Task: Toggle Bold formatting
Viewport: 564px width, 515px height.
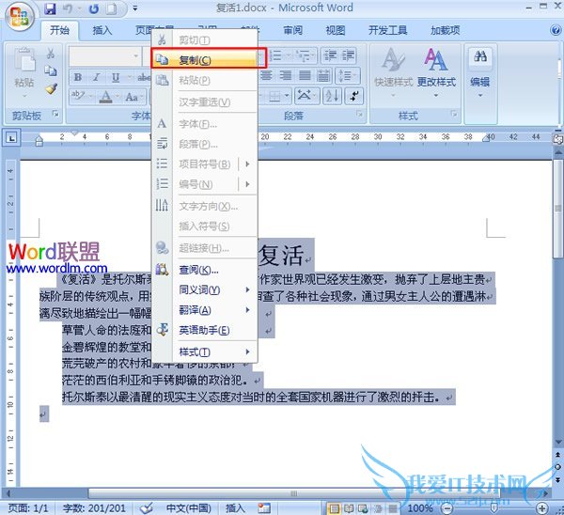Action: (78, 77)
